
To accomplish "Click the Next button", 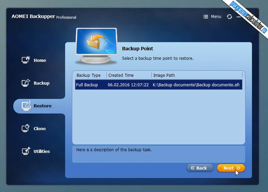I will click(231, 168).
